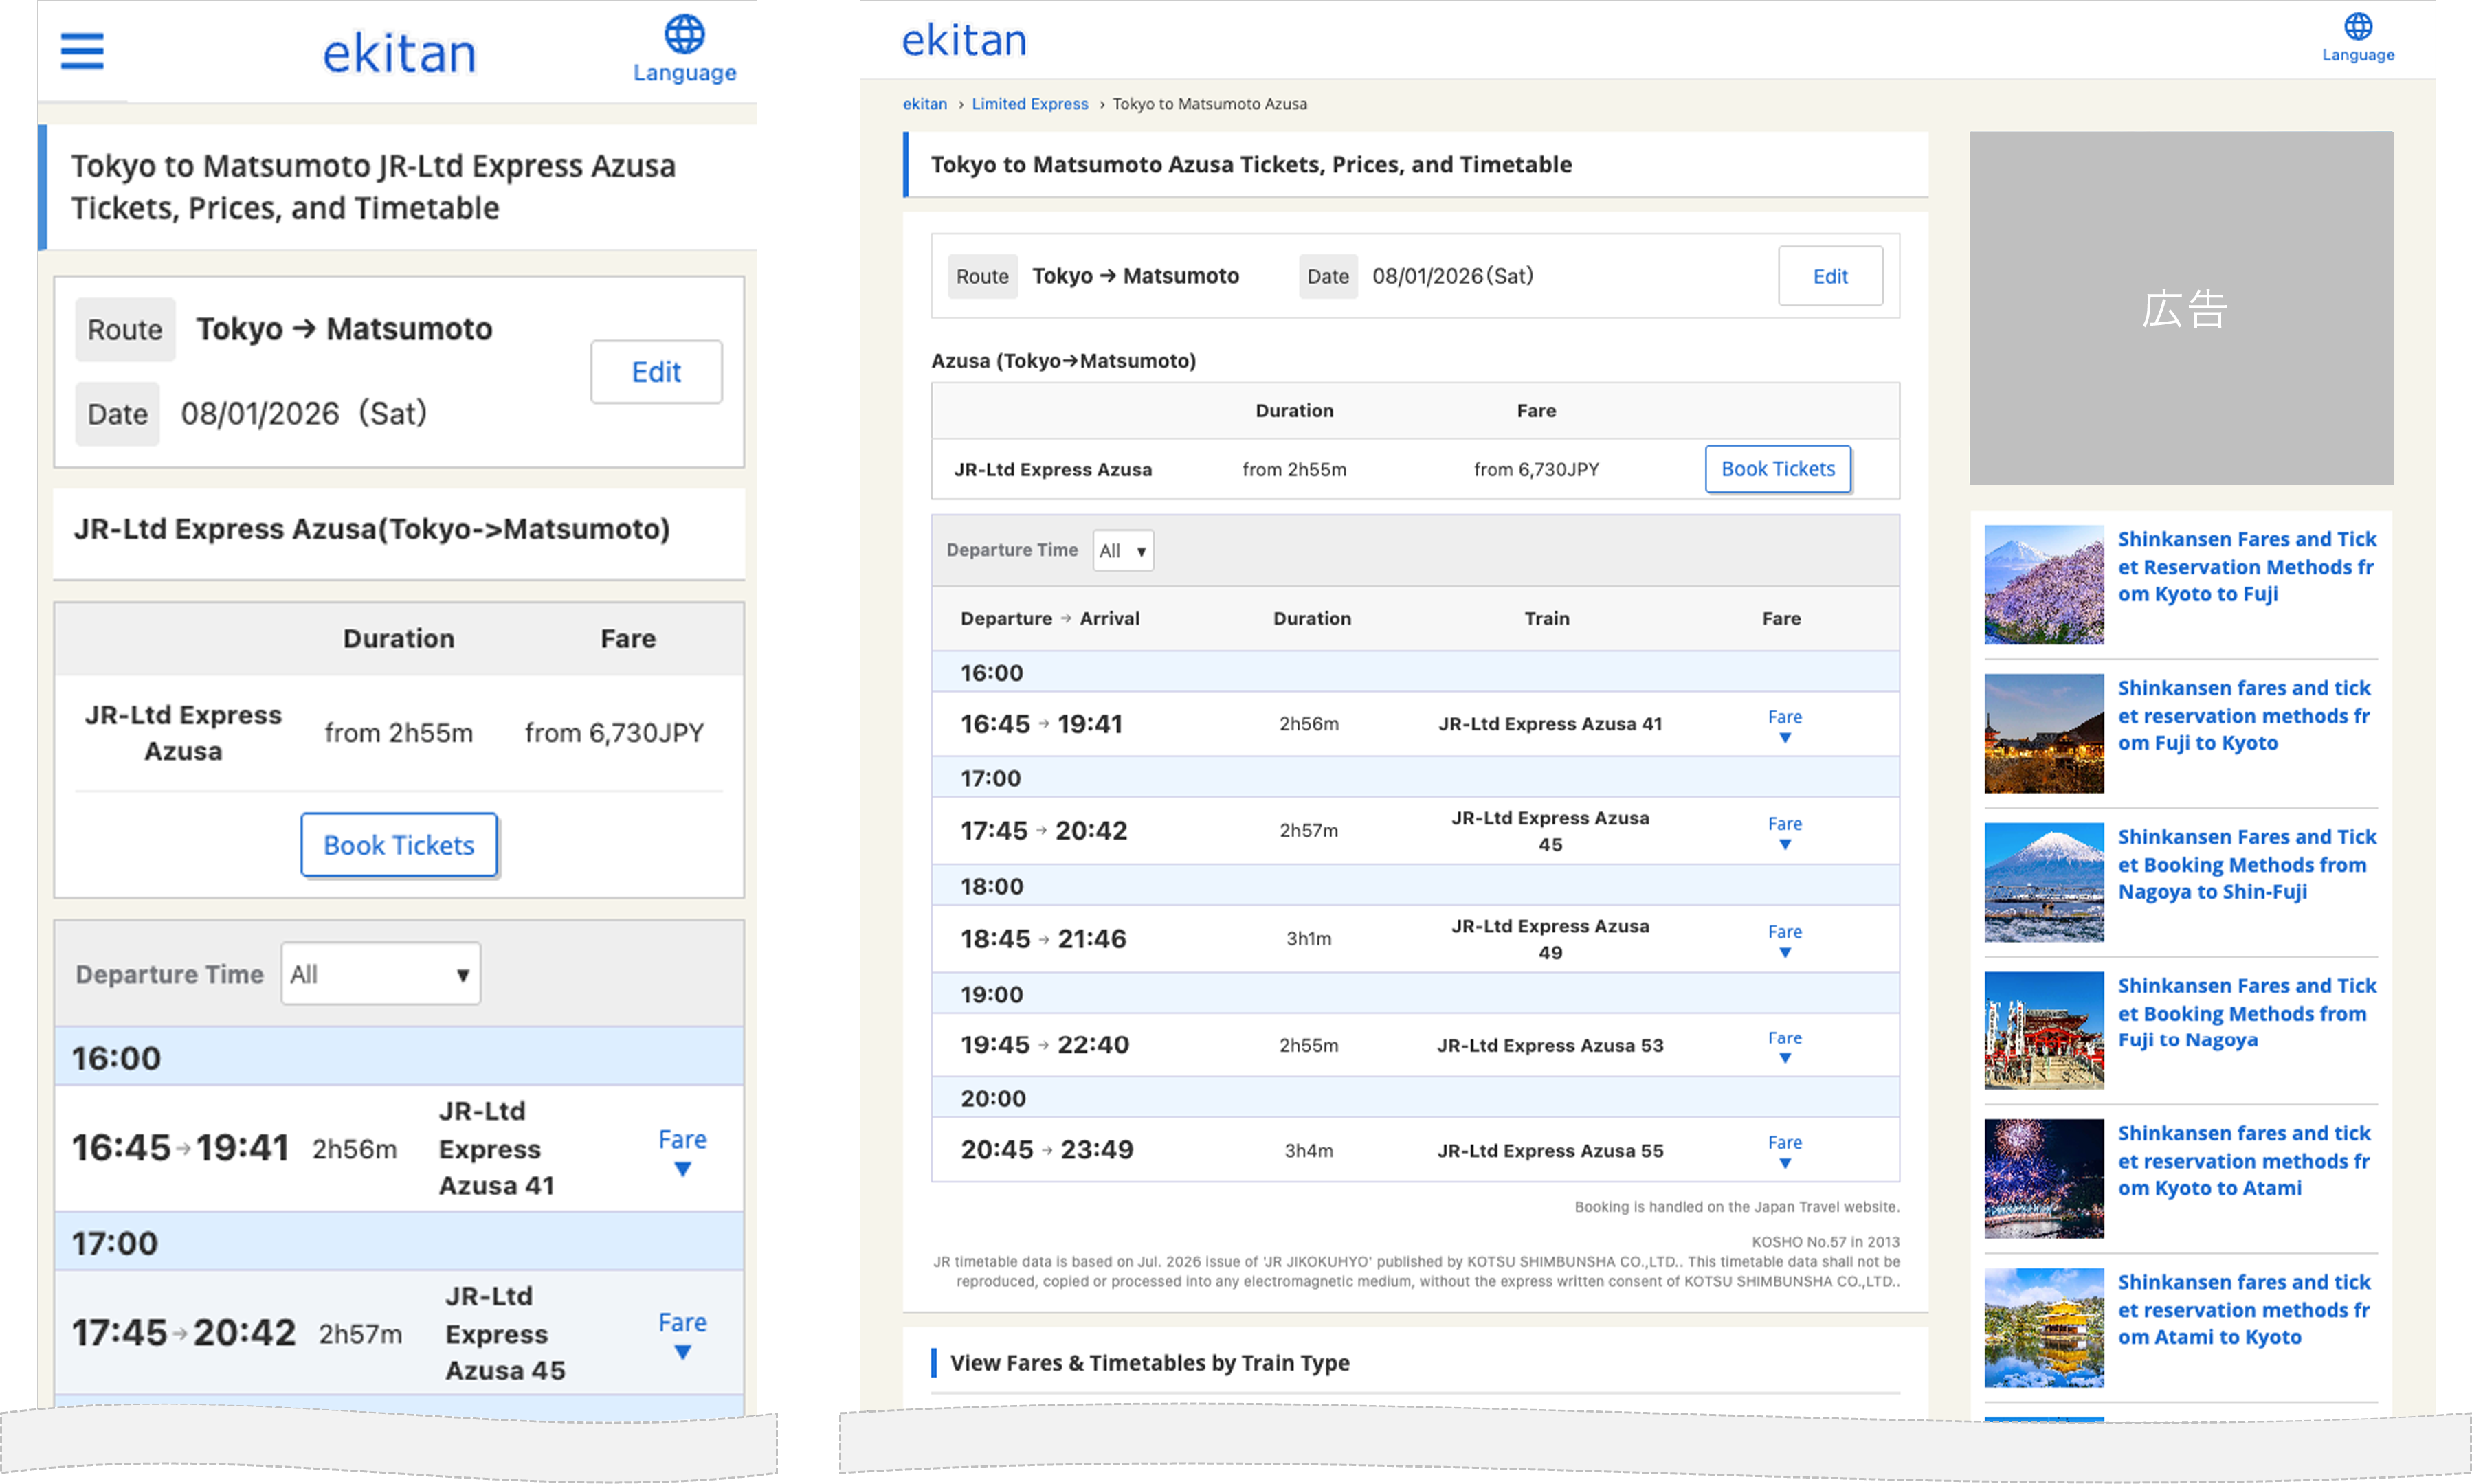Click the snowy Mt. Fuji lake thumbnail
The width and height of the screenshot is (2472, 1484).
pyautogui.click(x=2044, y=883)
